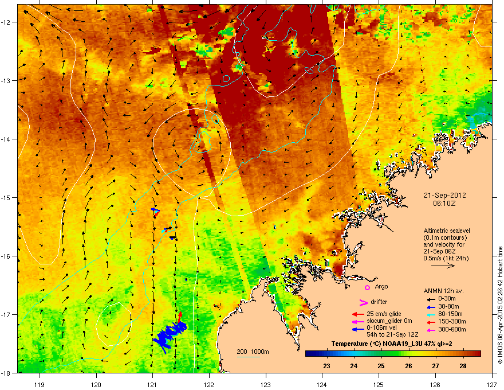Screen dimensions: 504x390
Task: Click the 26 tick on the temperature scale
Action: point(408,366)
